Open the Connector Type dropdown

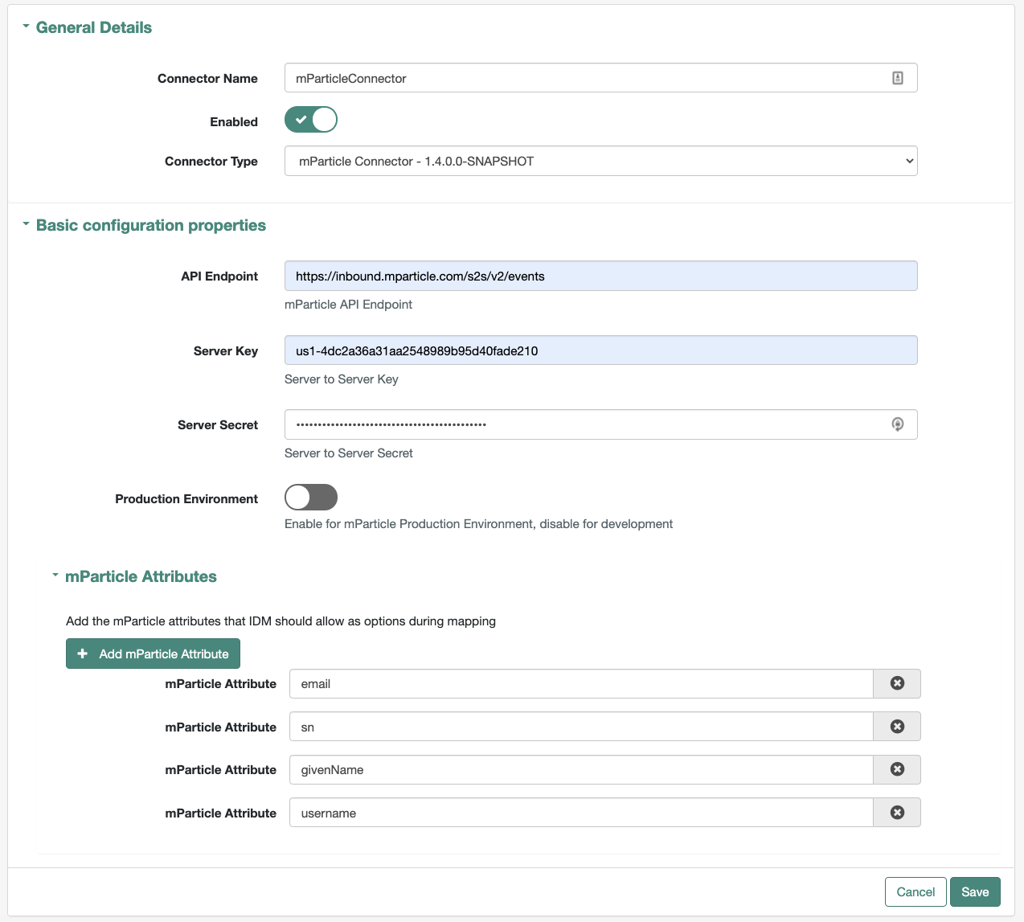coord(601,161)
